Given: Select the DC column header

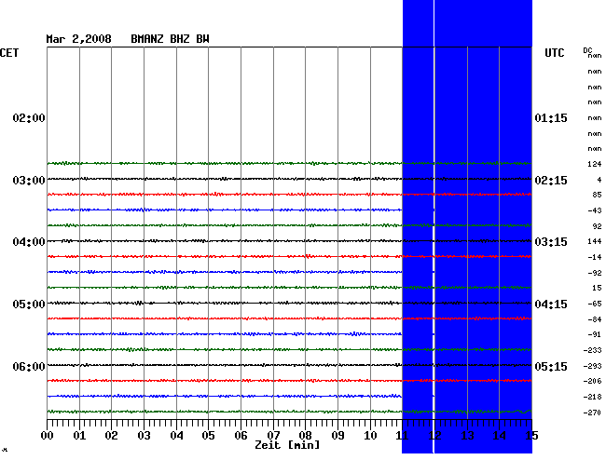Looking at the screenshot, I should (587, 50).
